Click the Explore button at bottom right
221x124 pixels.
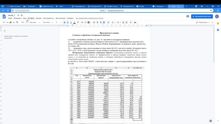click(x=211, y=121)
